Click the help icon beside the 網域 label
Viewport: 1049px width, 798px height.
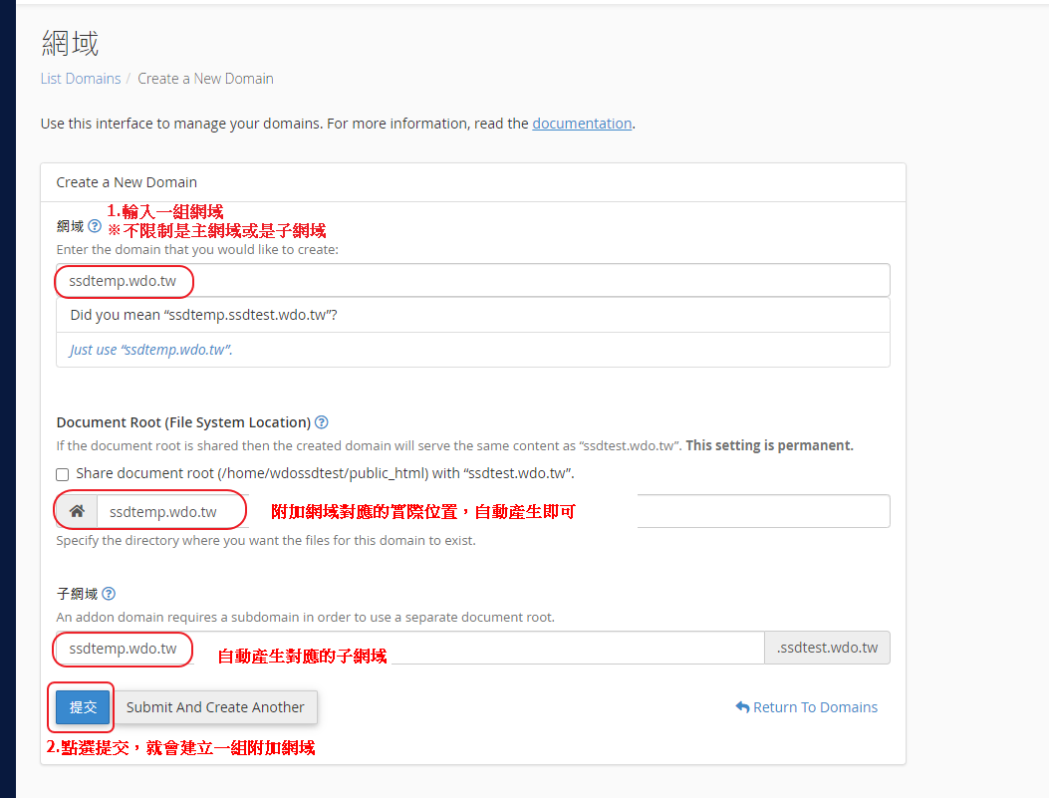tap(95, 226)
